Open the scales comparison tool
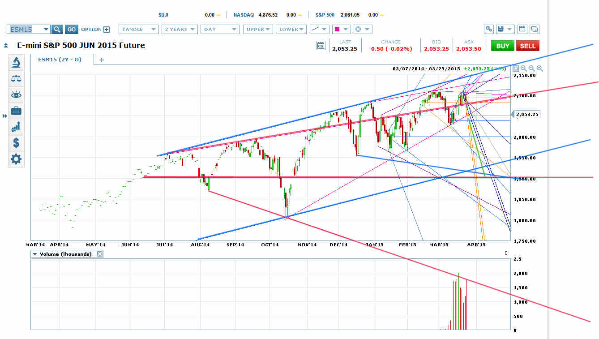The image size is (599, 339). (x=16, y=79)
